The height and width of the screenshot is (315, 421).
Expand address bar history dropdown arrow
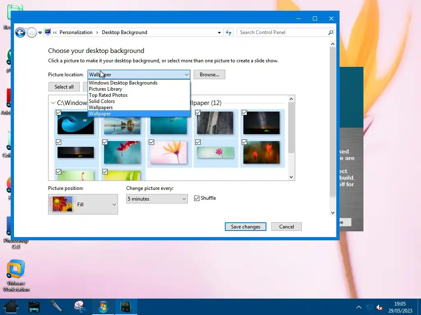219,33
